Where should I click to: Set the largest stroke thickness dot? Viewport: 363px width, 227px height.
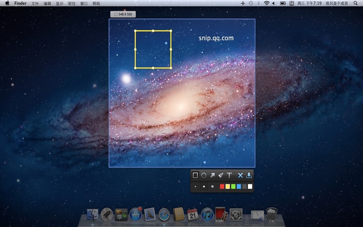click(212, 186)
